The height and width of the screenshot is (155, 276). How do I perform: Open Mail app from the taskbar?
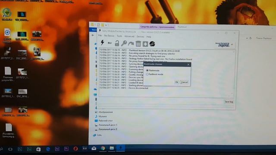[94, 148]
